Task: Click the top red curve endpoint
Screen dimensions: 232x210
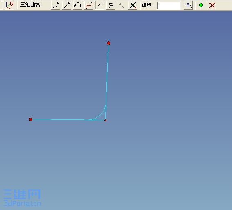Action: click(x=108, y=43)
